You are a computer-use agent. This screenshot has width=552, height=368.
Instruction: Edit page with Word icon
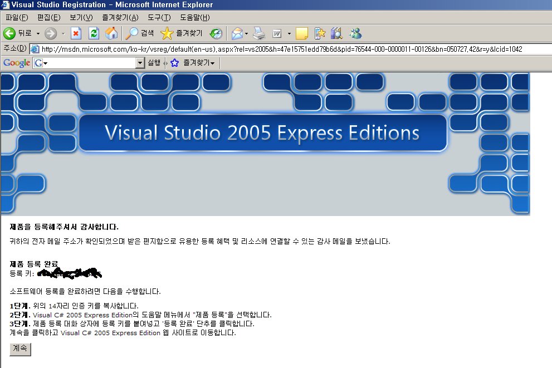[277, 33]
